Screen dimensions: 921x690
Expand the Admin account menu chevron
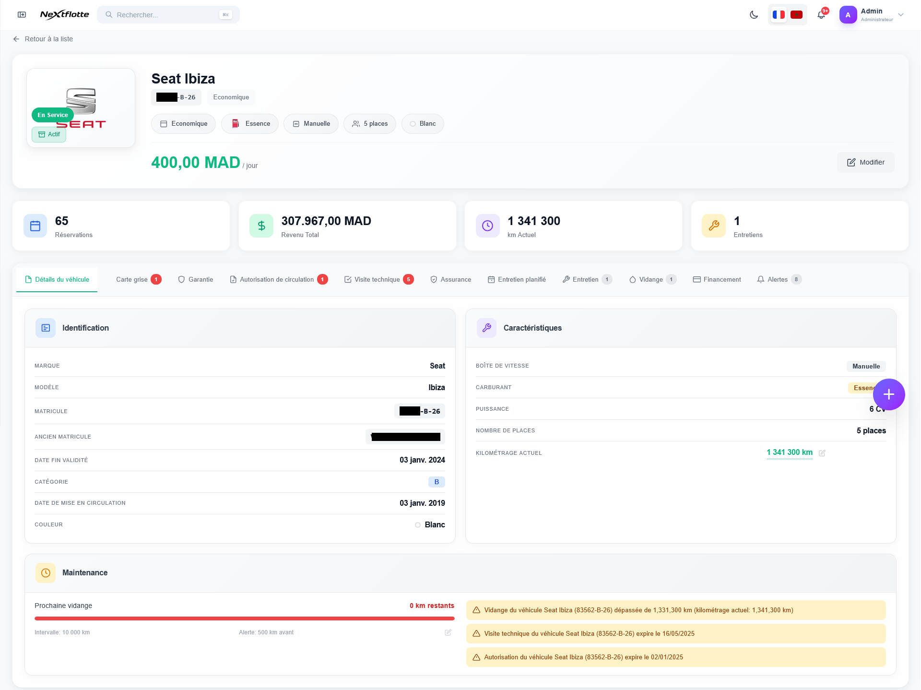[x=901, y=15]
